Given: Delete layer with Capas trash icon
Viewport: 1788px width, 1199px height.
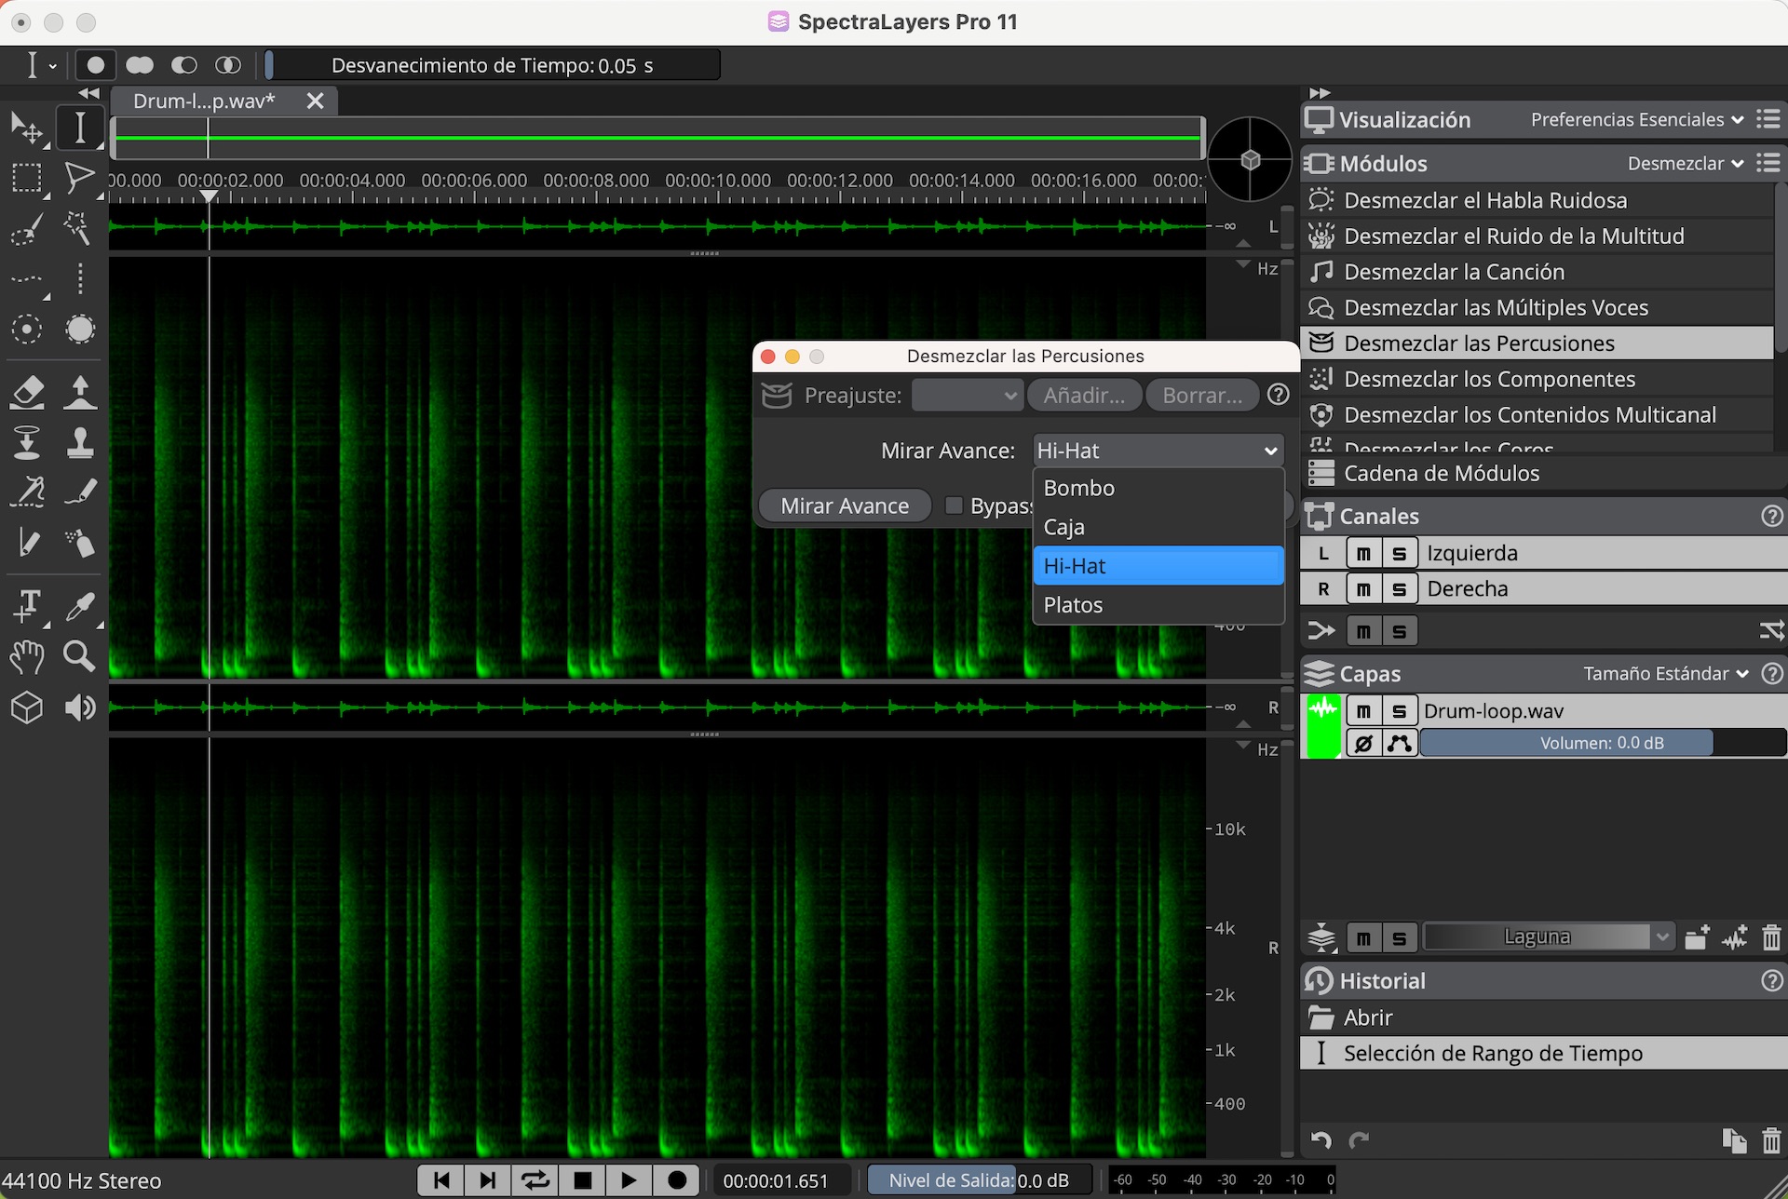Looking at the screenshot, I should 1771,937.
